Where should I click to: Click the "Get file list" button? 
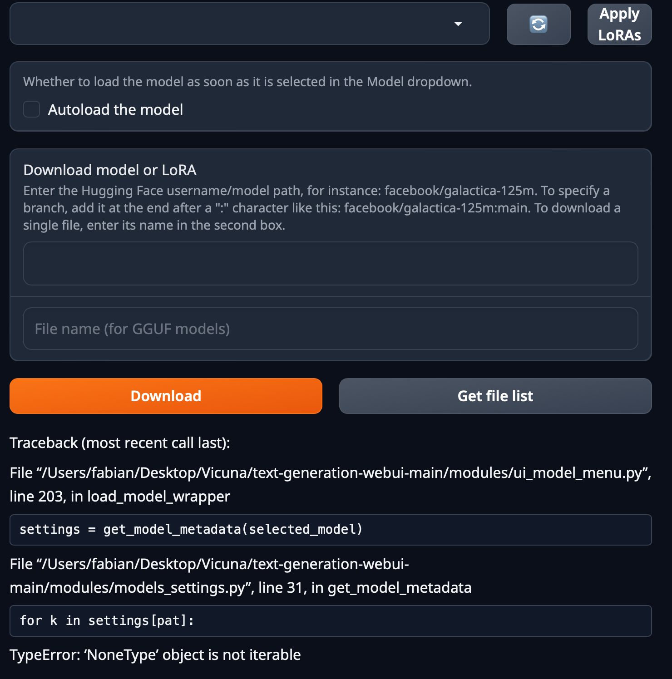(495, 396)
